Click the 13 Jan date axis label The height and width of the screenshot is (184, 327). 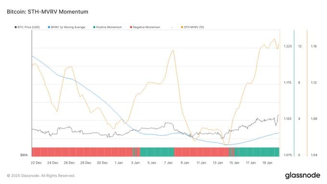pyautogui.click(x=218, y=163)
